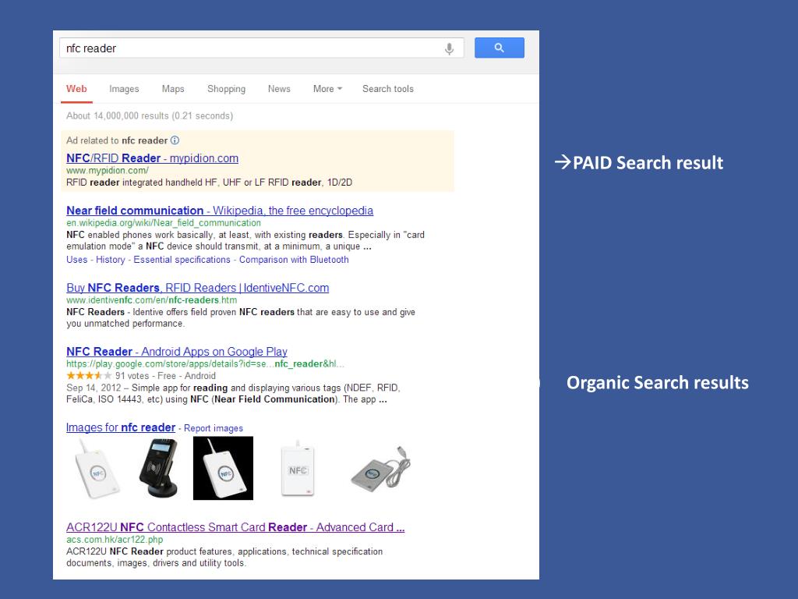Open the Essential specifications sitelink
Viewport: 798px width, 599px height.
pos(182,259)
